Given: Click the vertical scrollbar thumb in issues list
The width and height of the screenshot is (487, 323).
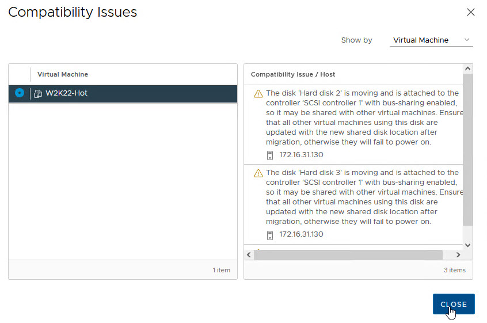Looking at the screenshot, I should [x=467, y=149].
